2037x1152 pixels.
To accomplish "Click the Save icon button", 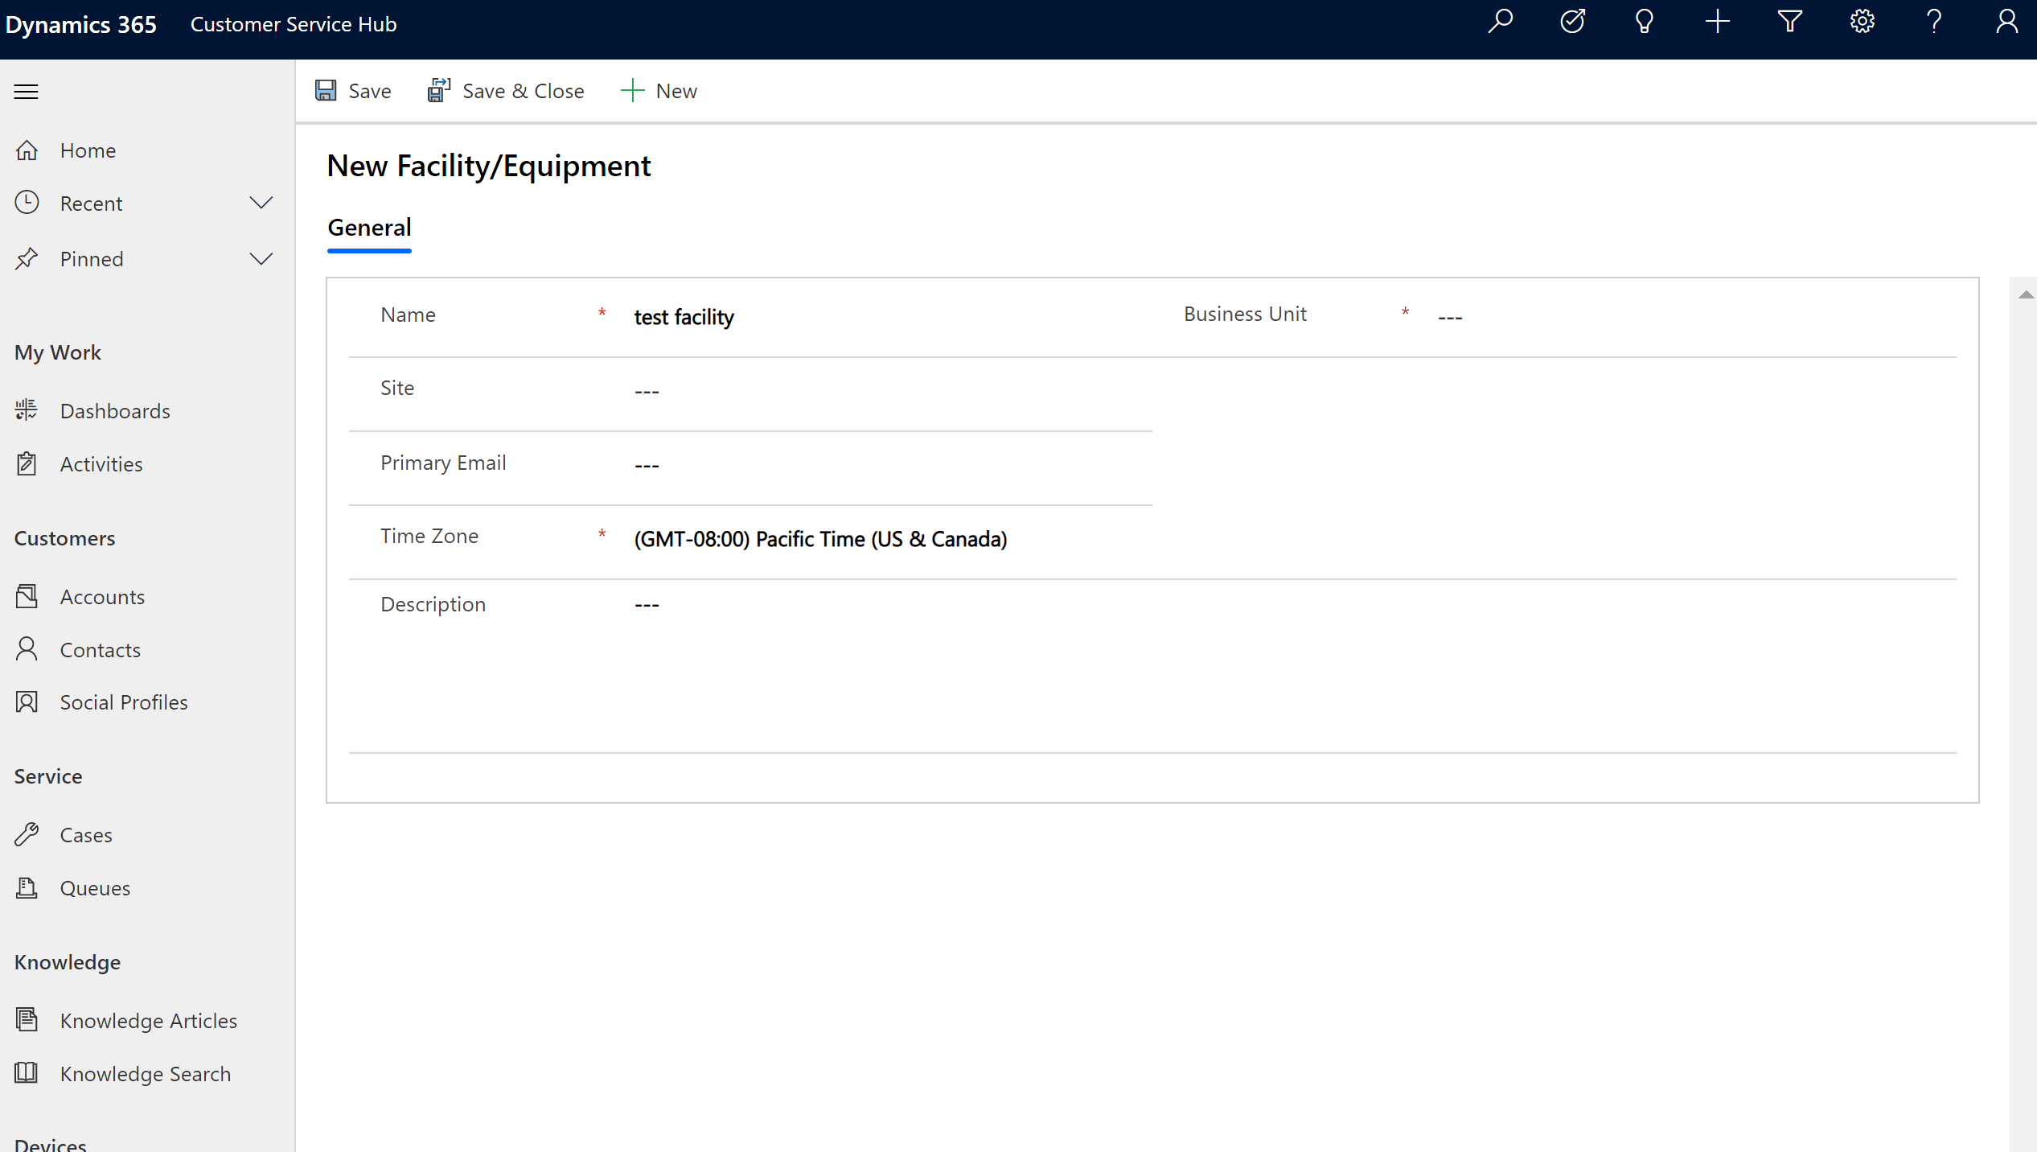I will click(326, 91).
